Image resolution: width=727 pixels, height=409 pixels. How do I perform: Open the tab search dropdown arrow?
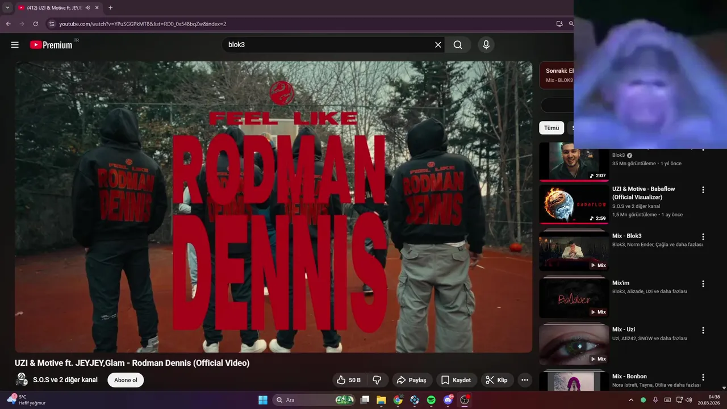7,7
